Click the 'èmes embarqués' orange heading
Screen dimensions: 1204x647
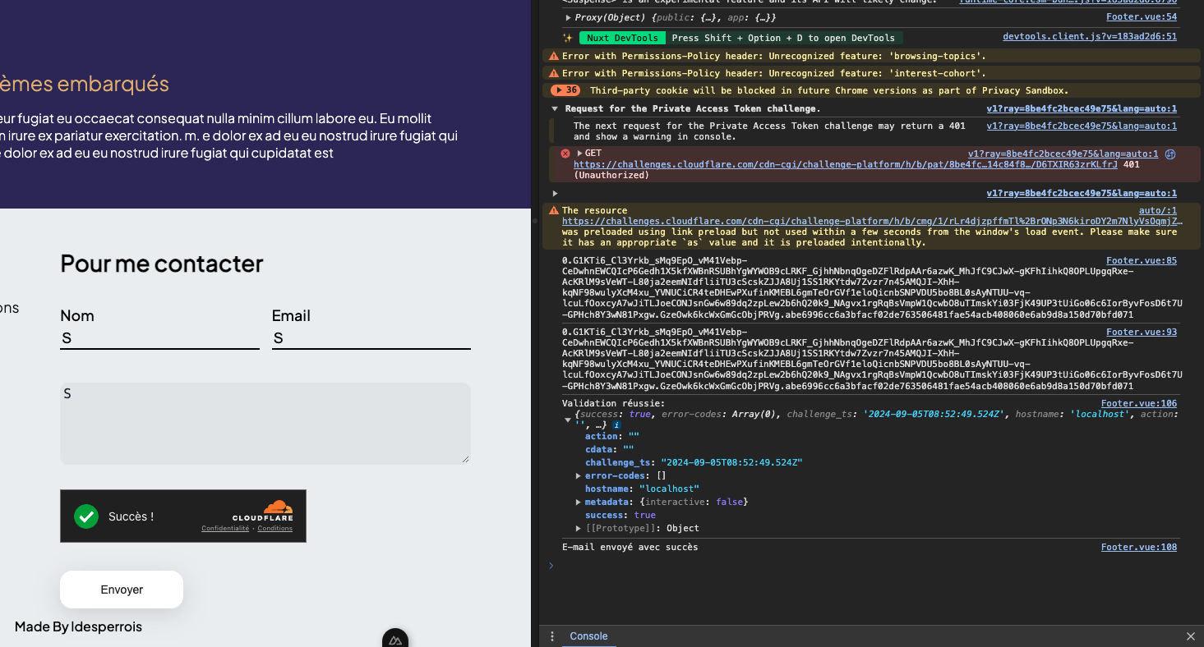point(85,84)
